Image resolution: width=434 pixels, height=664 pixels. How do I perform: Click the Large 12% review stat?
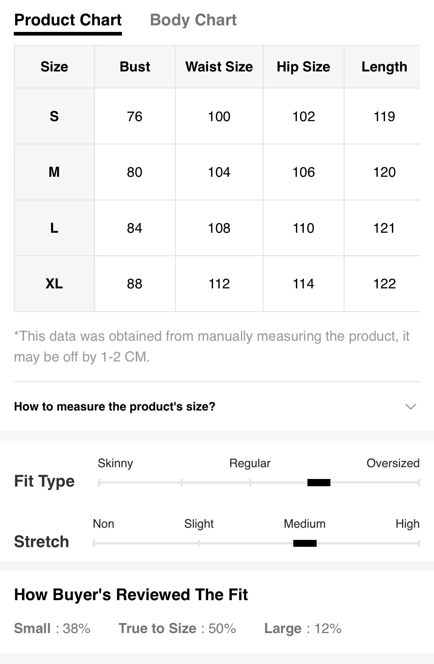tap(303, 628)
